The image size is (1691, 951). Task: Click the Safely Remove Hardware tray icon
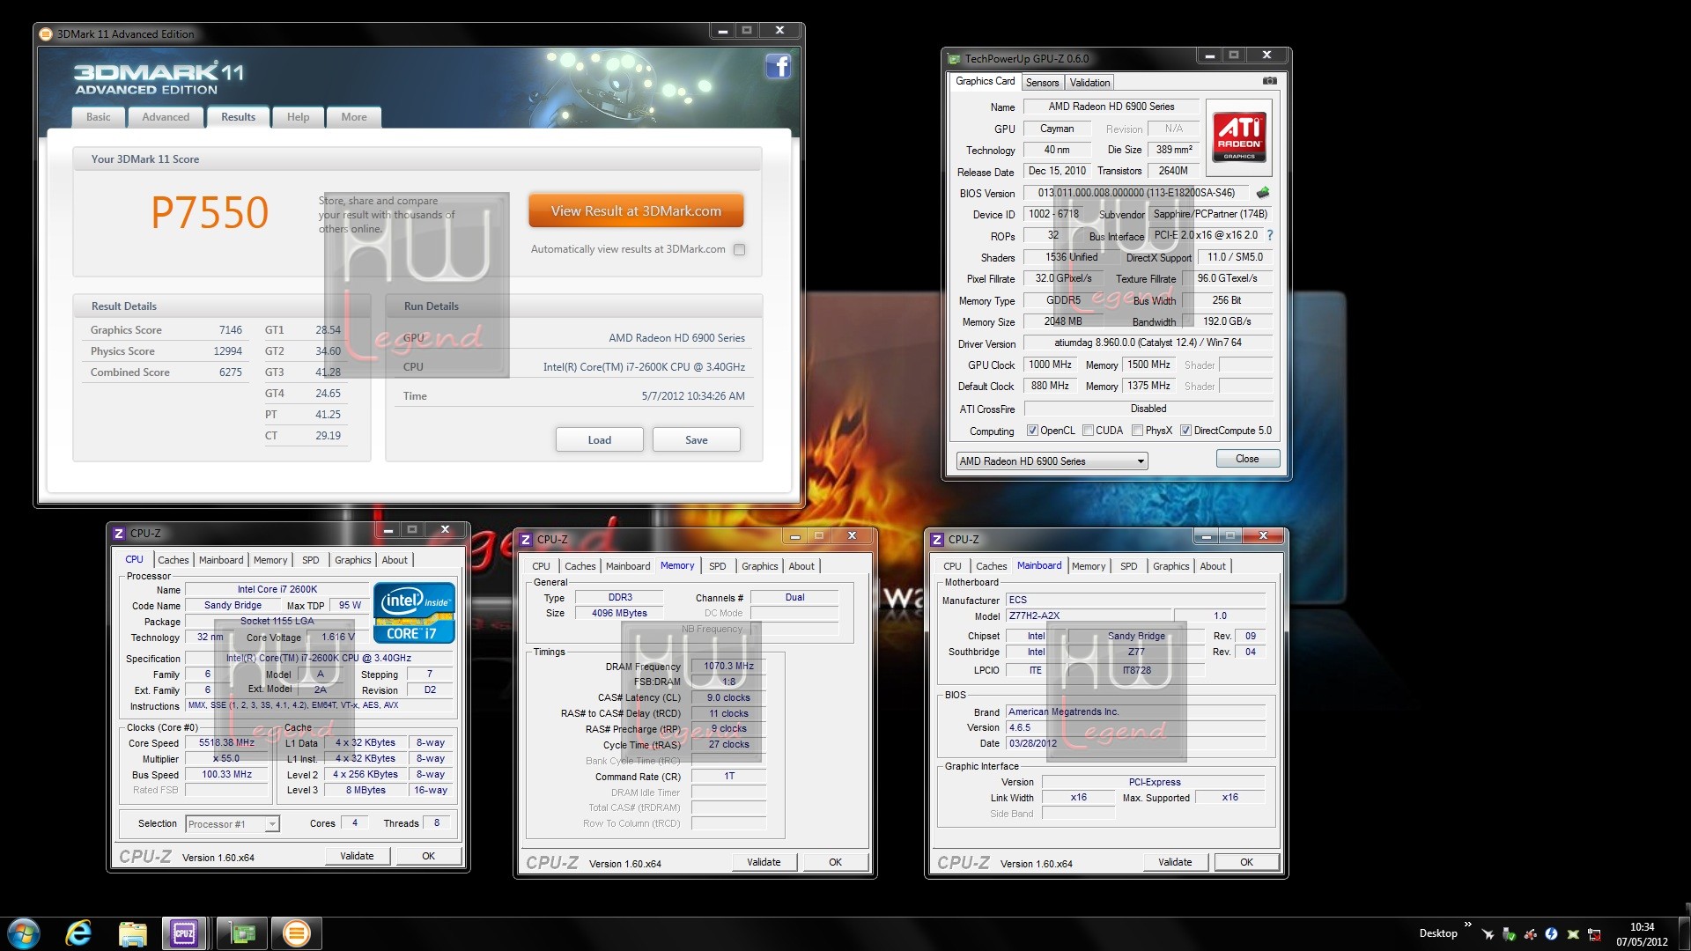(x=1509, y=934)
